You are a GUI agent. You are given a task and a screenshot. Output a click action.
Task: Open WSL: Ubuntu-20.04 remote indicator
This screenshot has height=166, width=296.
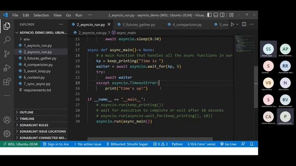pos(20,144)
